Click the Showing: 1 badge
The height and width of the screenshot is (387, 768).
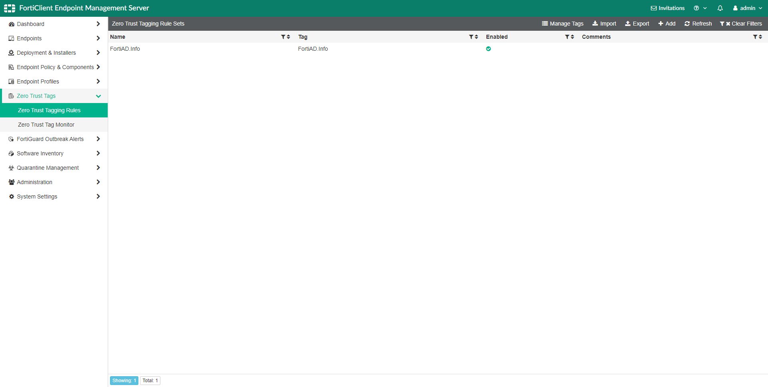(124, 381)
